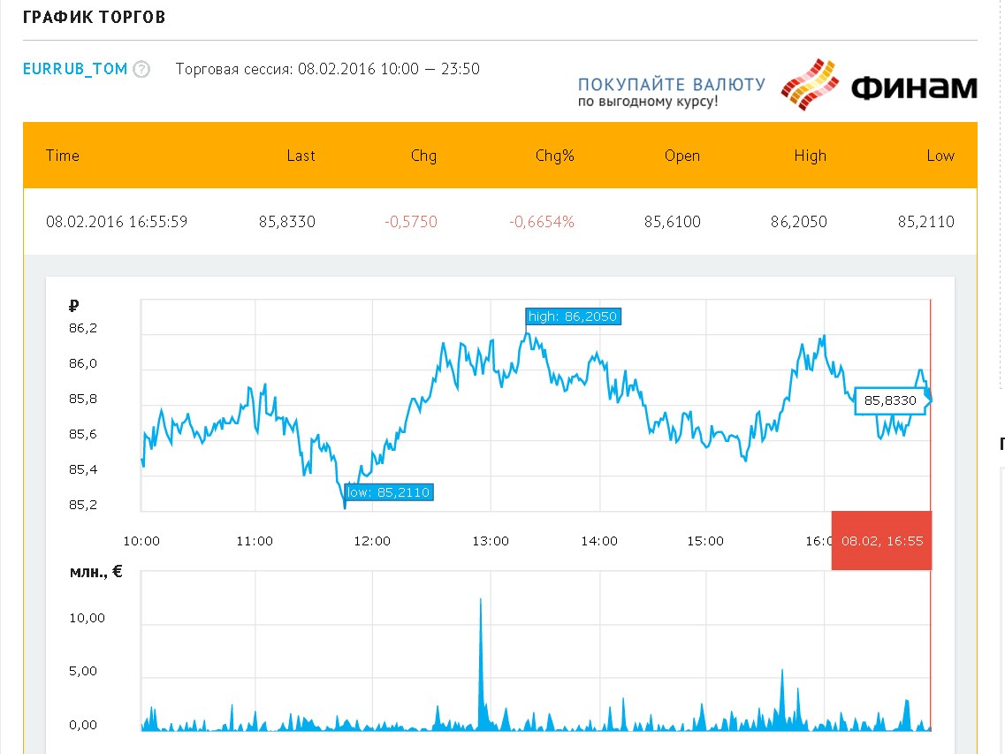Open the EURRUB_TOM instrument link

coord(75,69)
